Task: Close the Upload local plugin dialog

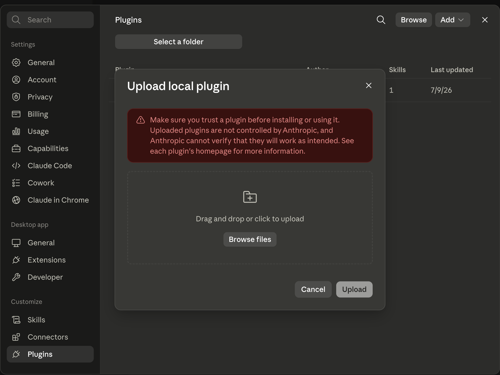Action: coord(369,85)
